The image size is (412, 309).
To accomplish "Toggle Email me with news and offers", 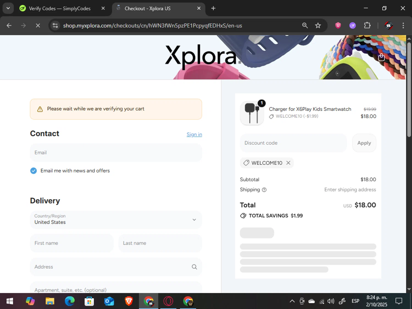I will [34, 171].
